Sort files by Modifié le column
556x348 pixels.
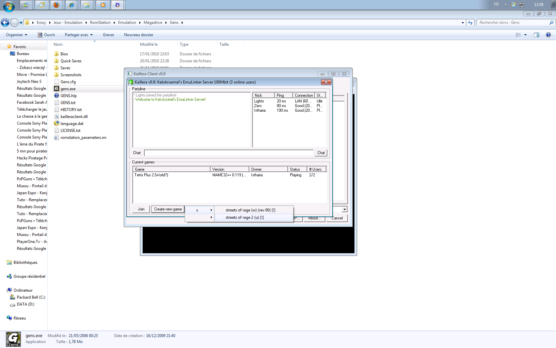[158, 44]
